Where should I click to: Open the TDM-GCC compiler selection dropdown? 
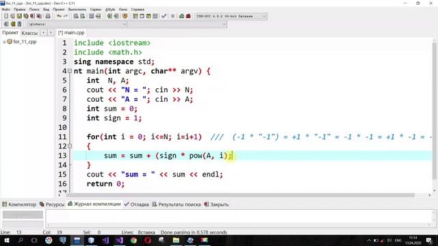click(231, 16)
